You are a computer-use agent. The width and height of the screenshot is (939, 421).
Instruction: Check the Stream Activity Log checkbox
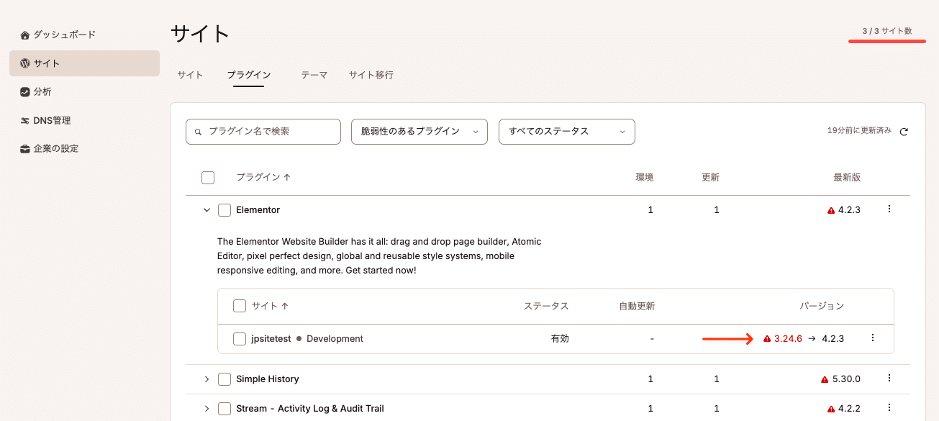point(224,409)
